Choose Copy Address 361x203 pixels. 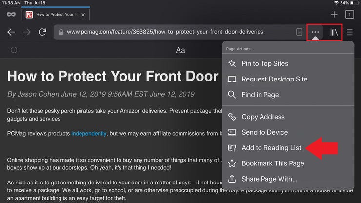tap(288, 117)
